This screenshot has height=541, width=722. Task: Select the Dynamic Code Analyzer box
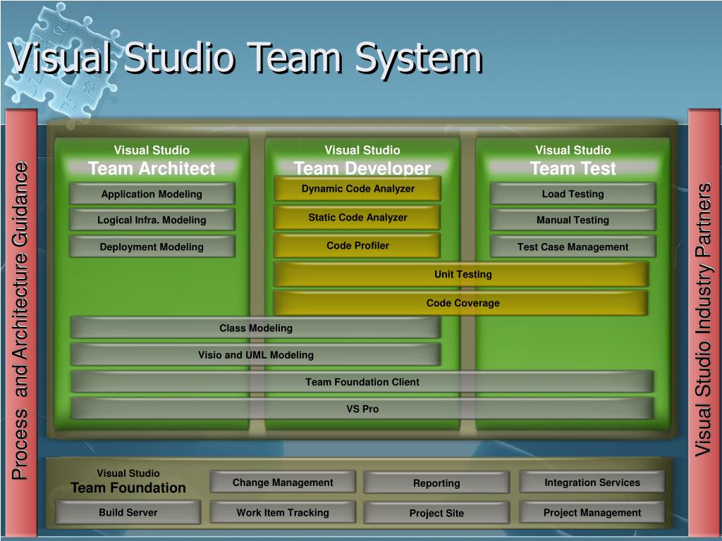[357, 189]
